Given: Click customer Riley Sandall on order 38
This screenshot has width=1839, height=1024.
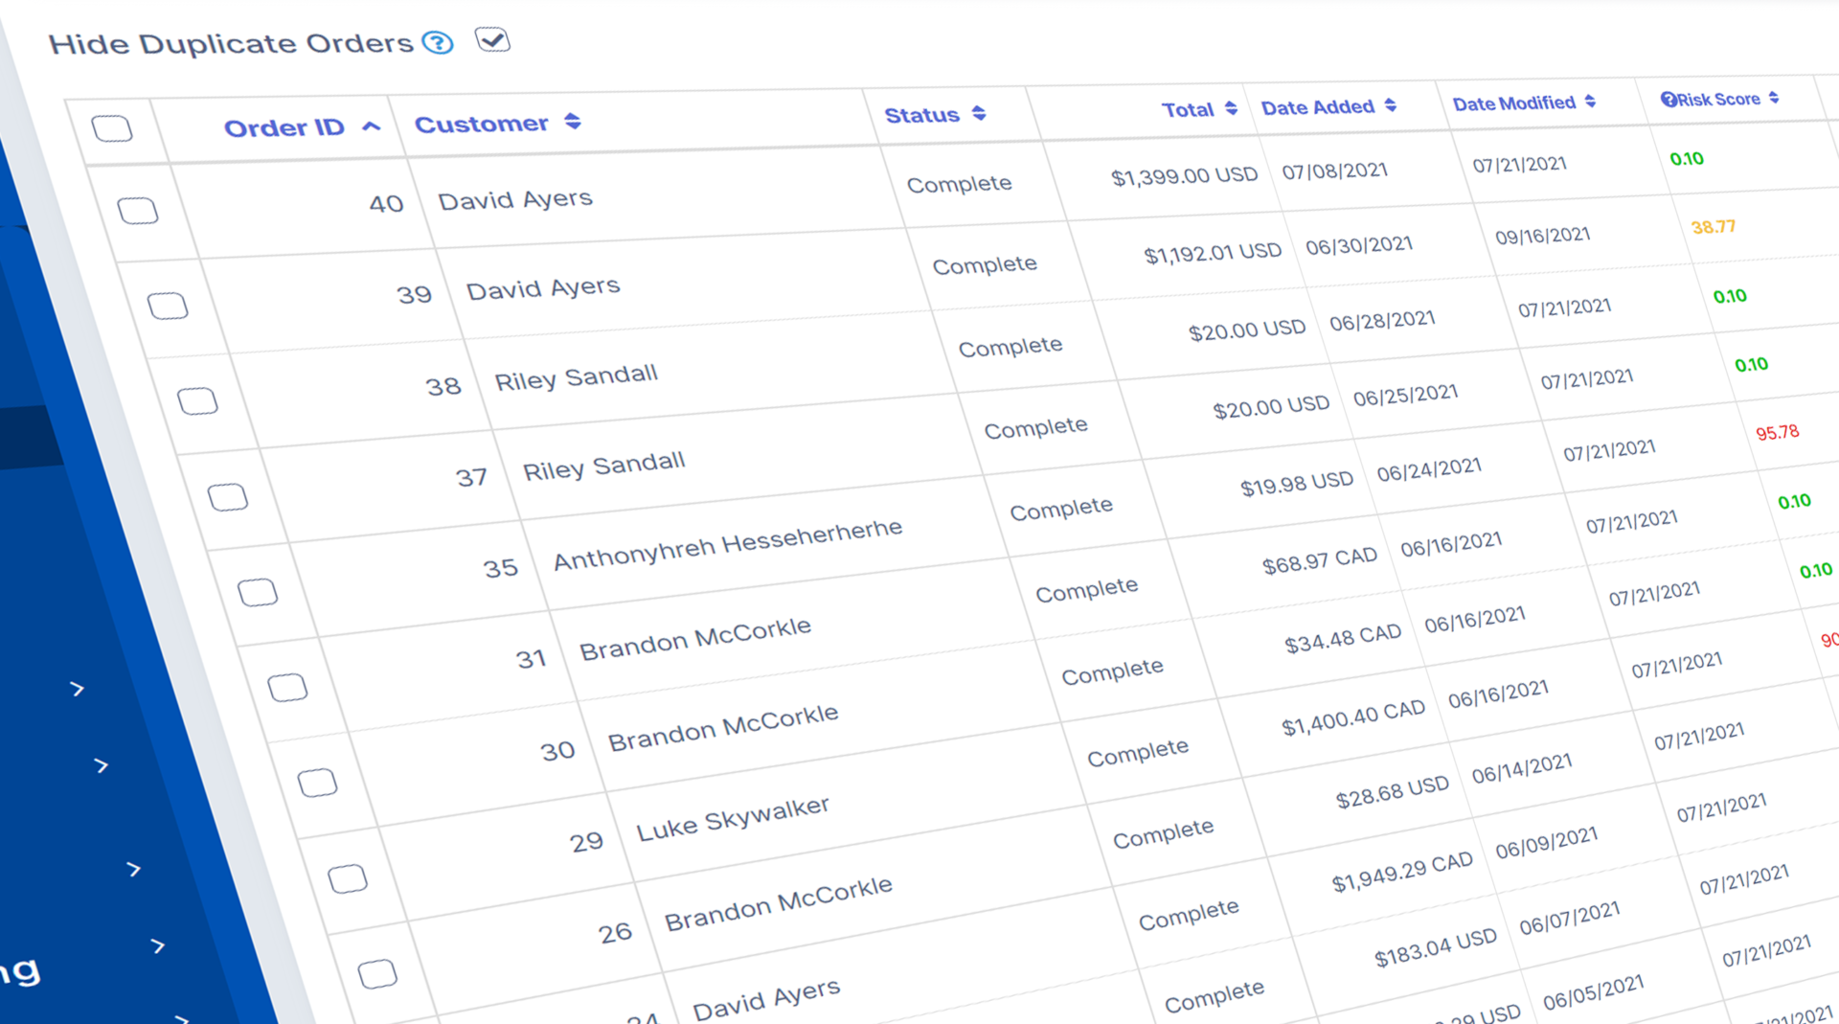Looking at the screenshot, I should 576,377.
